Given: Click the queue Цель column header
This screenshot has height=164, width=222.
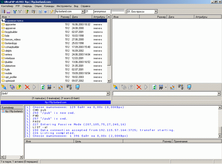Looking at the screenshot, I should pos(98,141).
